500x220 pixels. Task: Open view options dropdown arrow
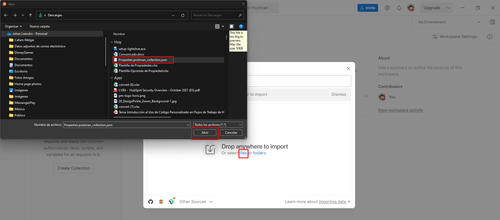[223, 26]
